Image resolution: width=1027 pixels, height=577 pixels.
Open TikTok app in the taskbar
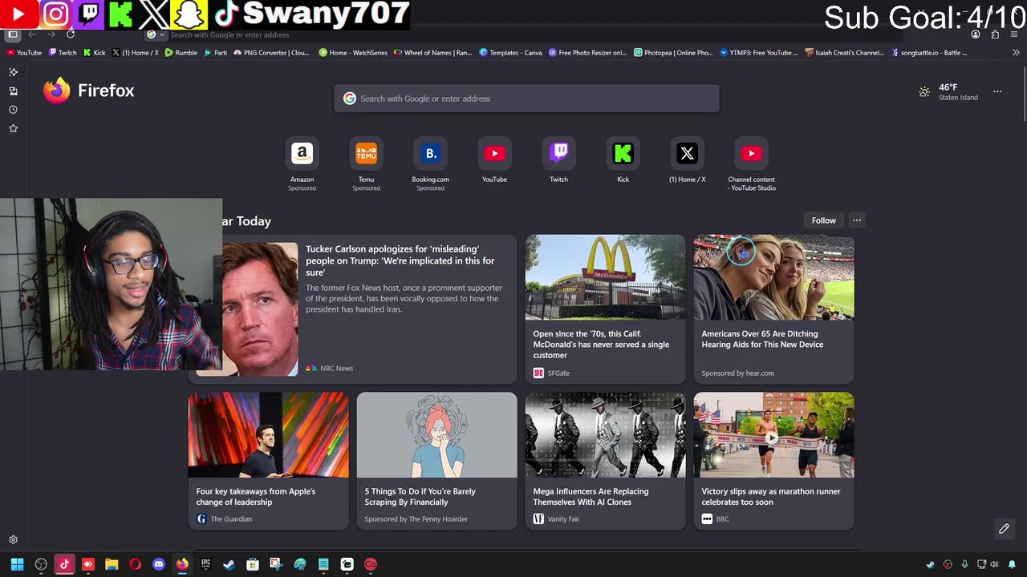(64, 564)
